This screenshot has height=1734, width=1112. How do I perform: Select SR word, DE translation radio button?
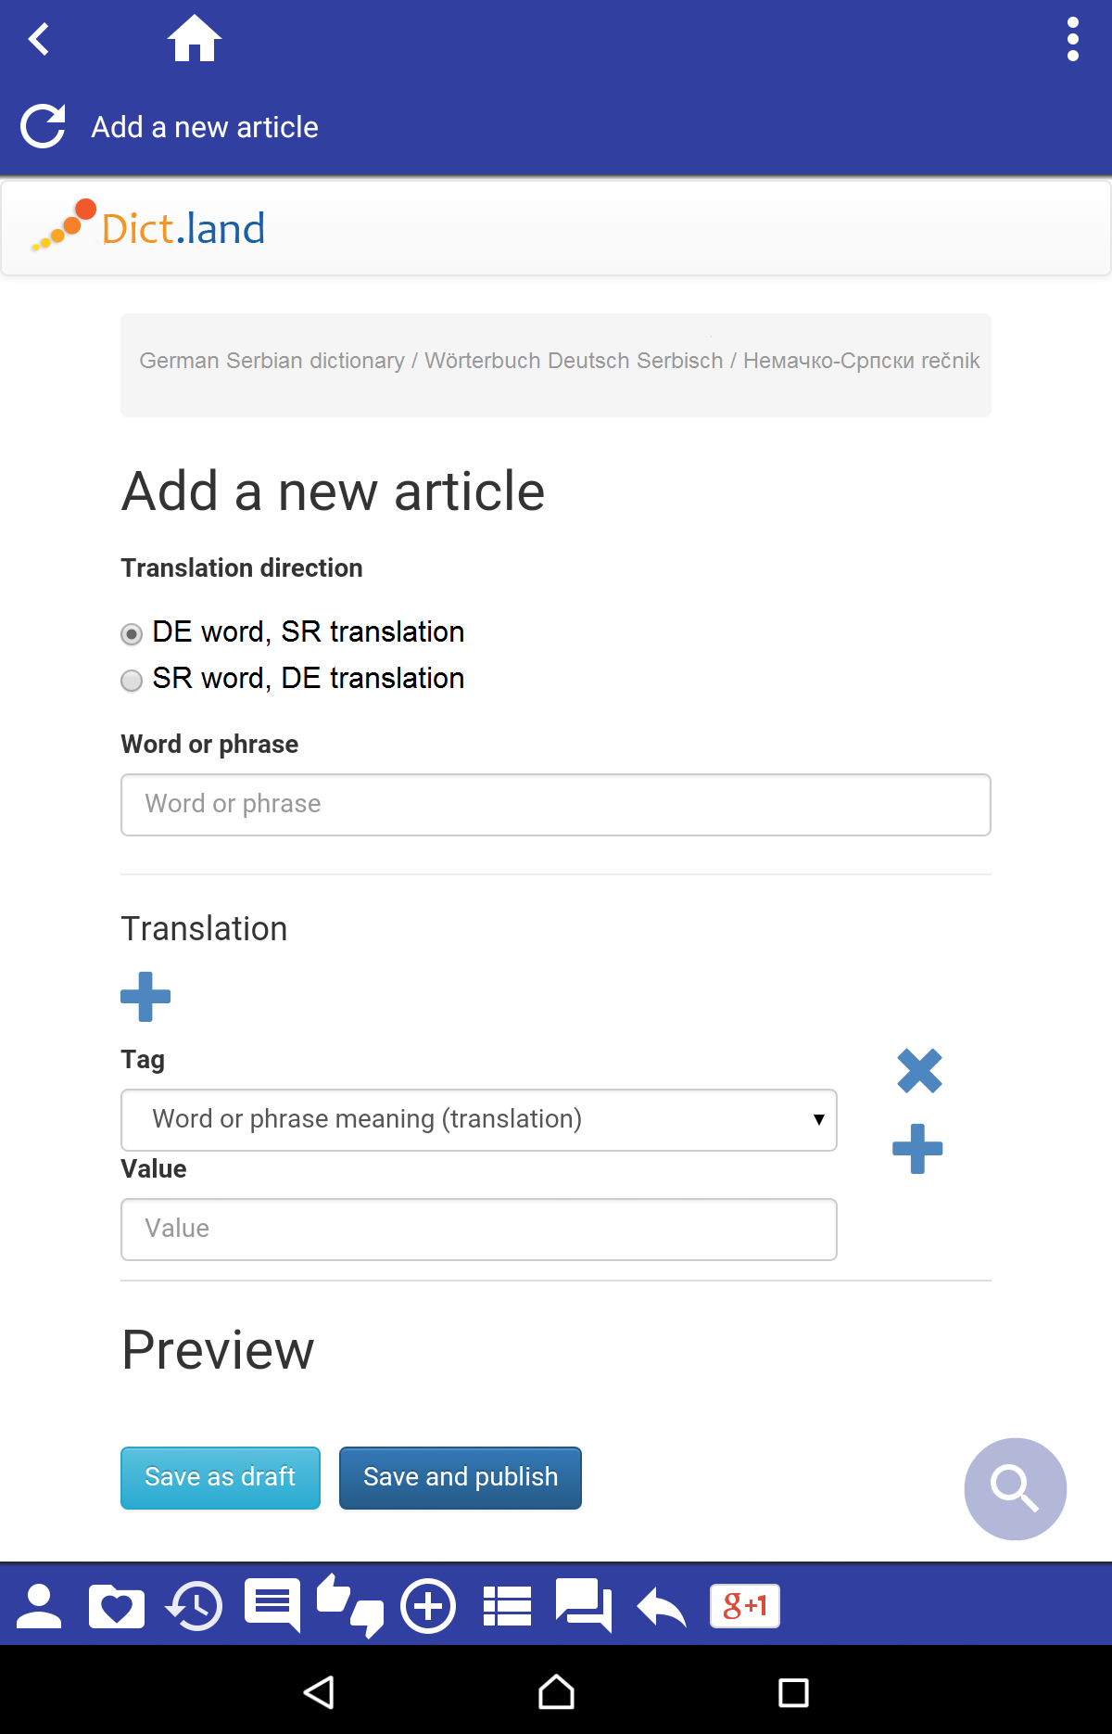[133, 681]
